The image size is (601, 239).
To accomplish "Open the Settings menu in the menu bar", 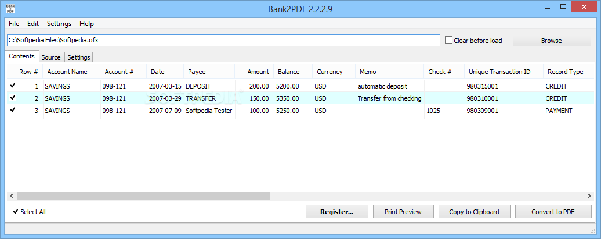I will [x=59, y=24].
